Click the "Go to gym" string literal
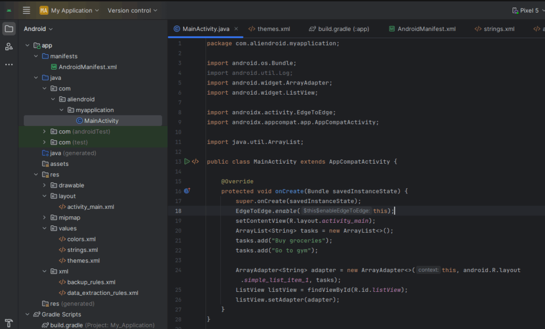Viewport: 545px width, 329px height. (291, 250)
